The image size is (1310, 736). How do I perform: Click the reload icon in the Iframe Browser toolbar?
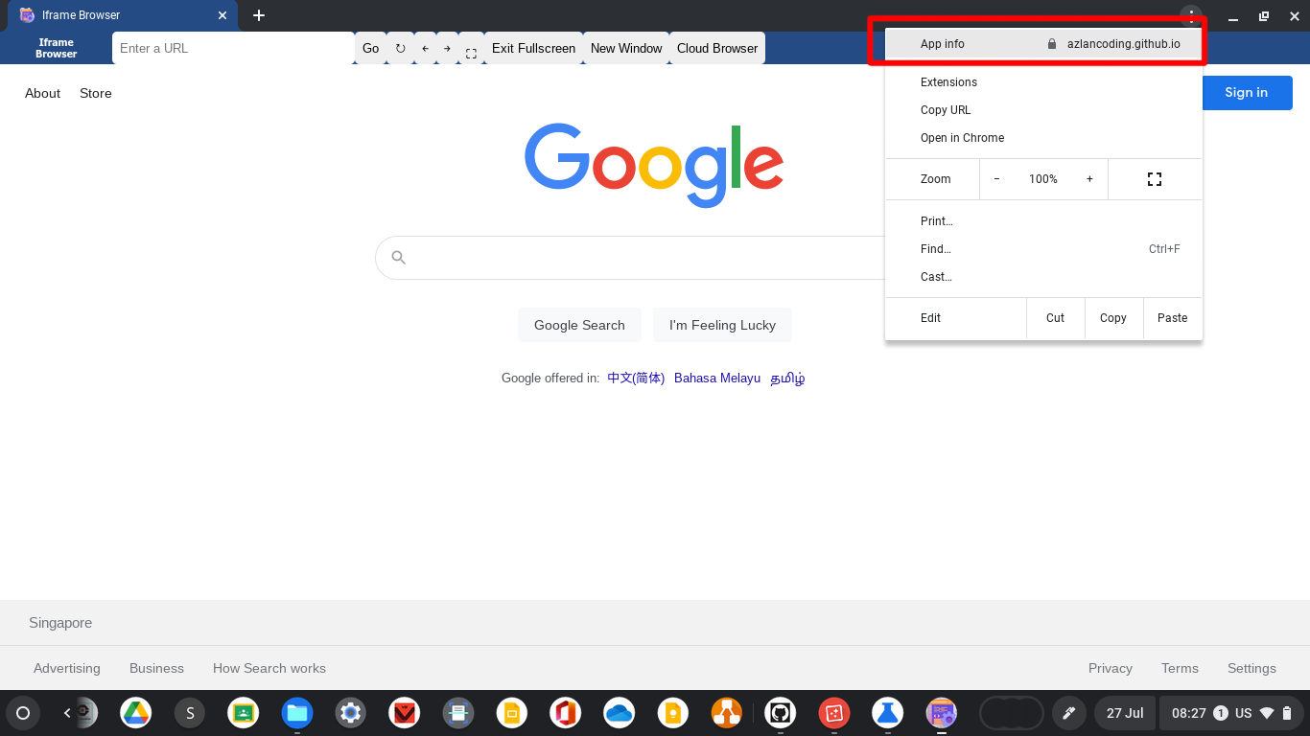[x=400, y=48]
